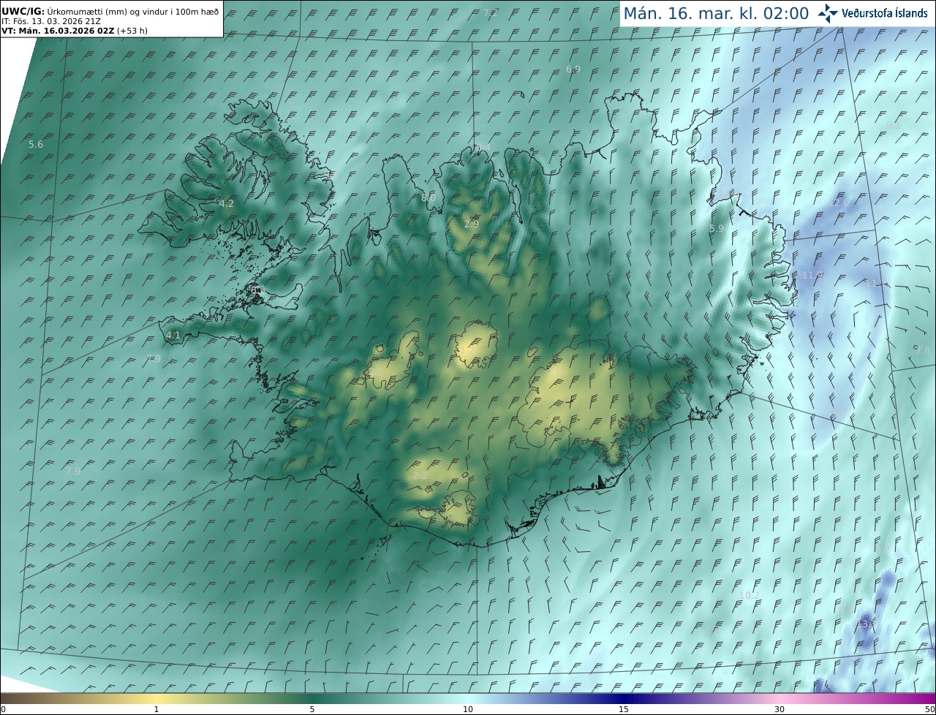Screen dimensions: 936x715
Task: Click the colorbar tick label 10
Action: point(468,710)
